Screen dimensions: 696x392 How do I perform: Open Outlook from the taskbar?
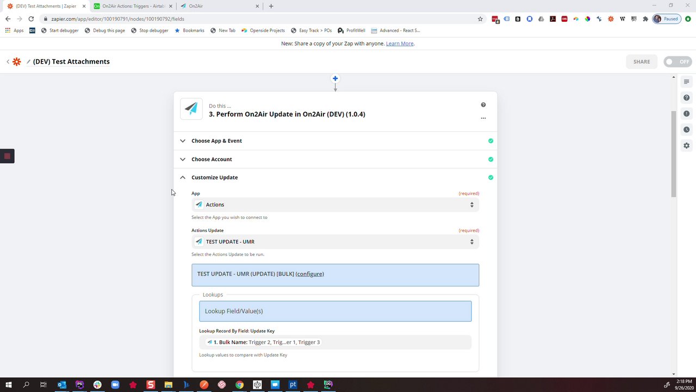click(61, 385)
